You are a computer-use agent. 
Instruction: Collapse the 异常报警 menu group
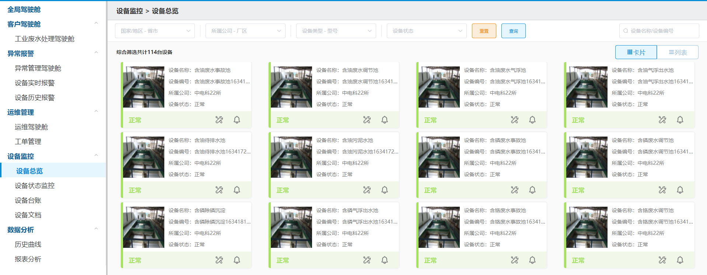pos(96,53)
